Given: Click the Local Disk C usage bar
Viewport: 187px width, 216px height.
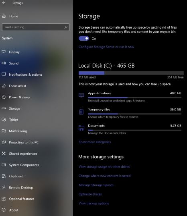Looking at the screenshot, I should (131, 73).
